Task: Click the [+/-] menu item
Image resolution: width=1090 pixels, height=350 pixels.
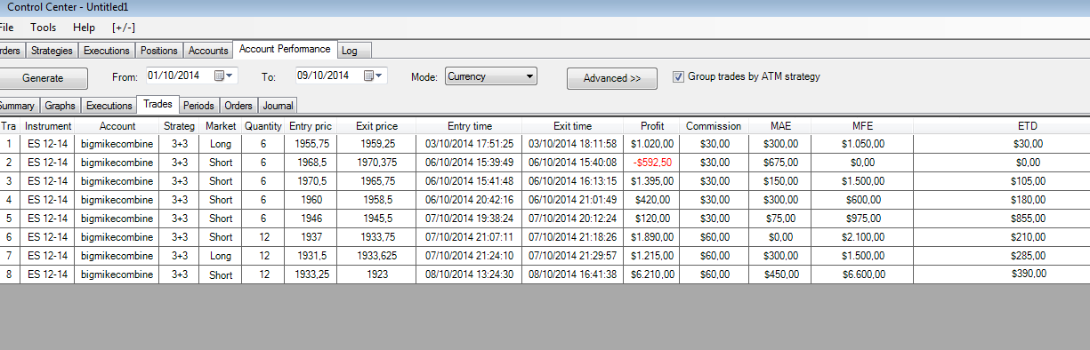Action: coord(123,28)
